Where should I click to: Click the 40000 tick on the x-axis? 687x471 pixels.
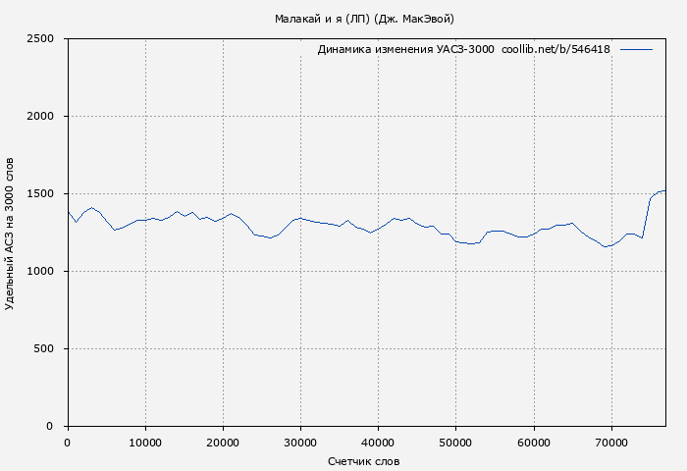point(378,443)
